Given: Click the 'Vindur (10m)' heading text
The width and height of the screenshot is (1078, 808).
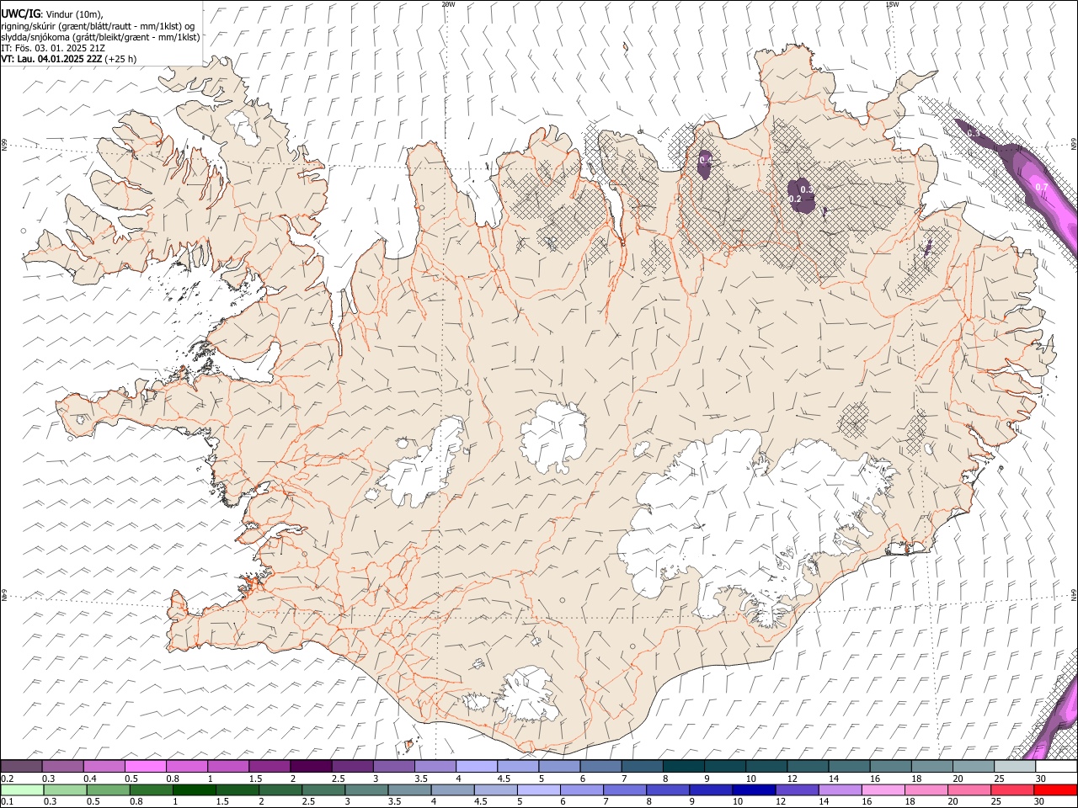Looking at the screenshot, I should [74, 14].
